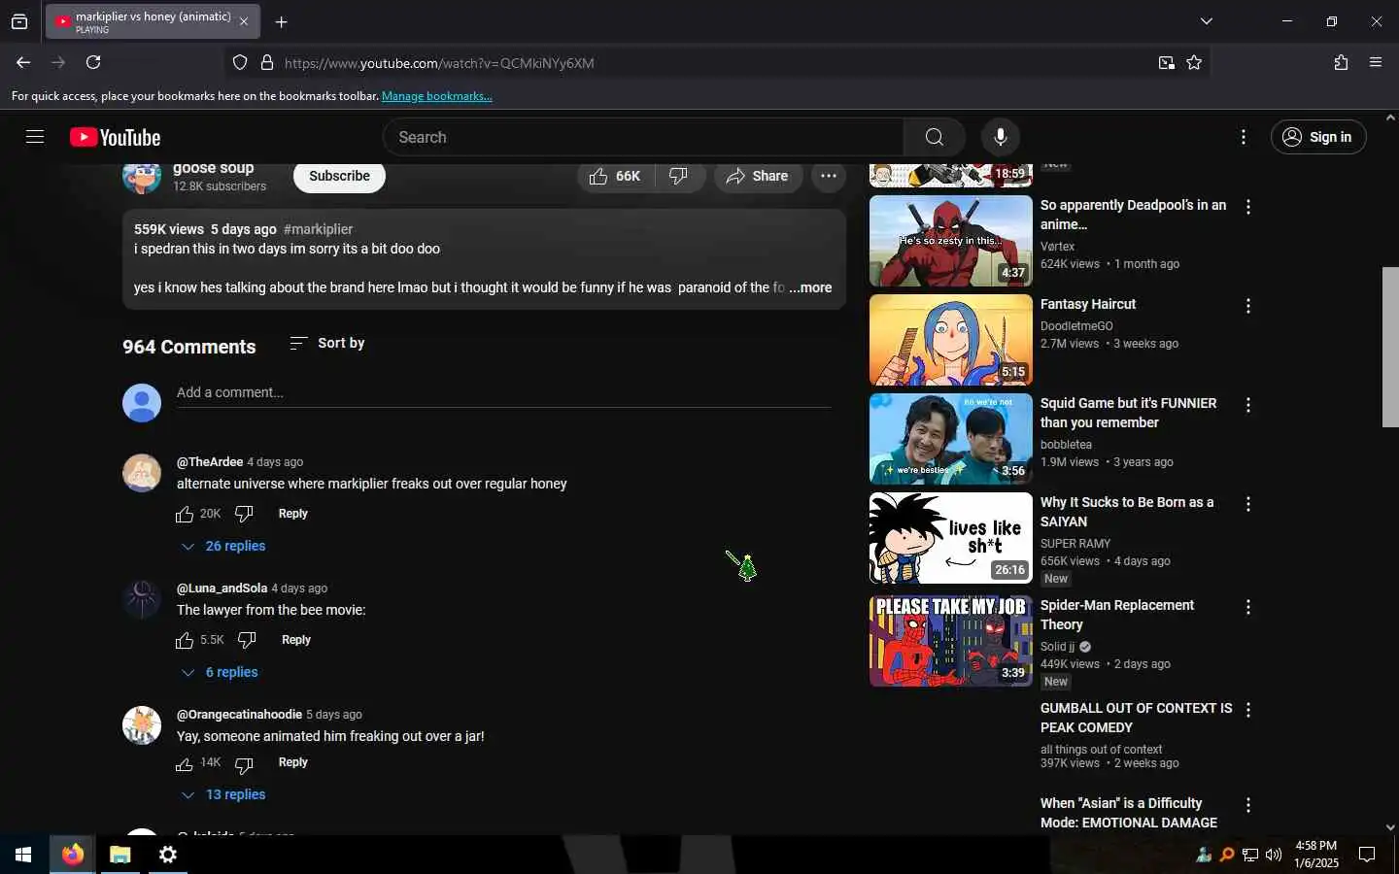The height and width of the screenshot is (874, 1399).
Task: Start voice search with microphone icon
Action: (1000, 137)
